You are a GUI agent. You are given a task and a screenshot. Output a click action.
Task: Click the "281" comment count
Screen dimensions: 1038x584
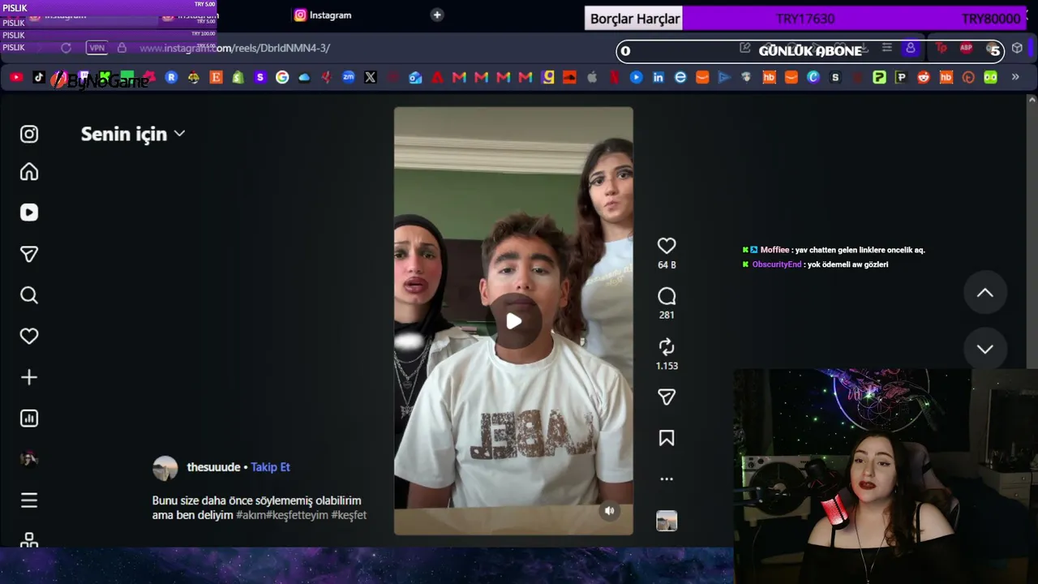click(667, 315)
